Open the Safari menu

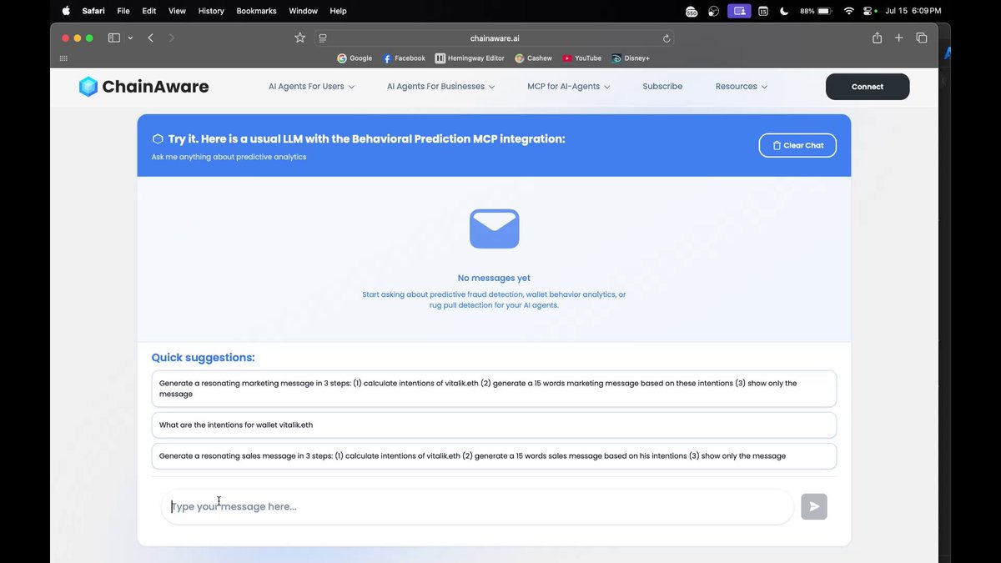click(x=93, y=11)
